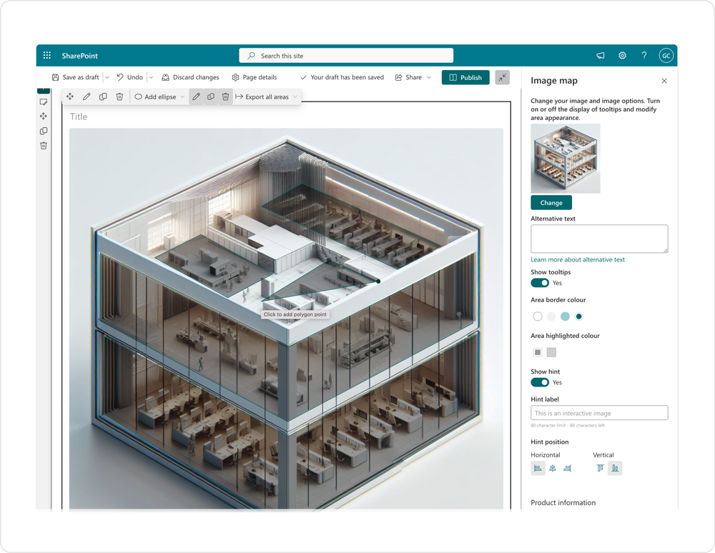Open Learn more about alternative text
This screenshot has height=553, width=715.
(578, 259)
